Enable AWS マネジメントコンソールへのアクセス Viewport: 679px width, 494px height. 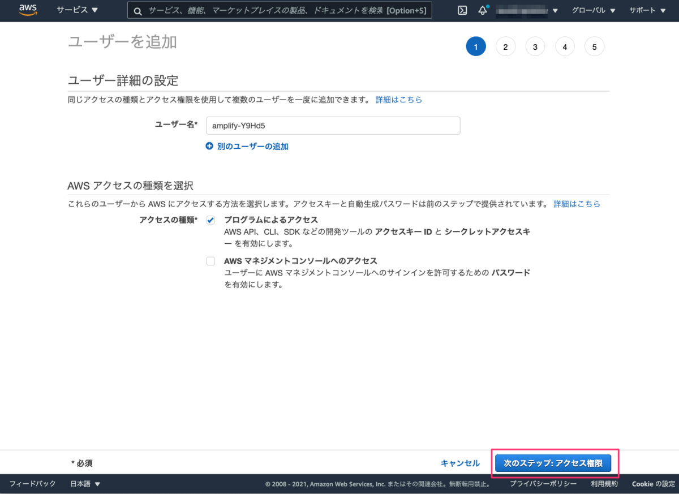[210, 261]
